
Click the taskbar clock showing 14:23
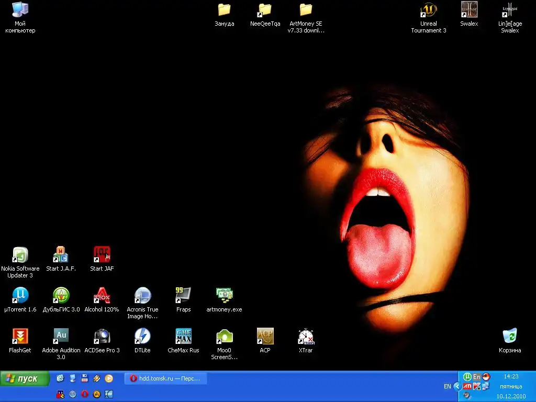tap(510, 376)
